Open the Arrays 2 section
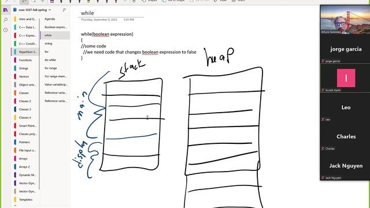The image size is (370, 208). point(25,167)
